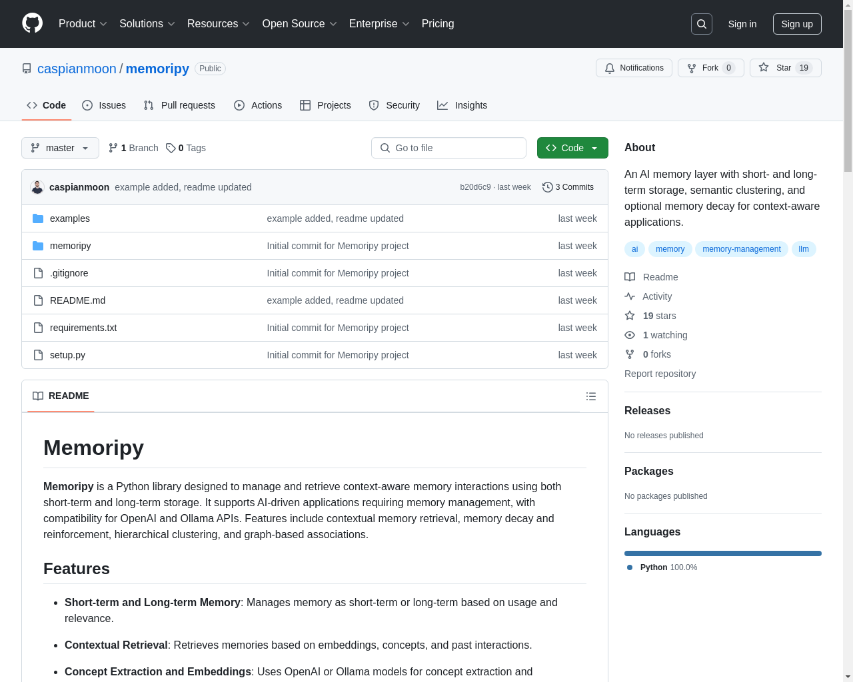Click the Packages heading link
The width and height of the screenshot is (853, 682).
point(648,472)
